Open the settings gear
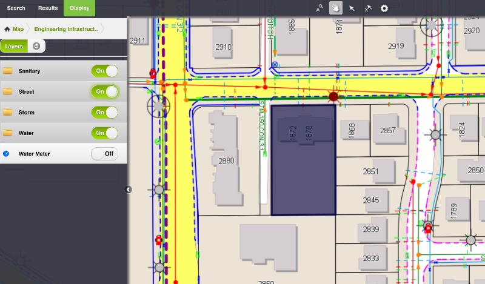485x284 pixels. (x=384, y=8)
